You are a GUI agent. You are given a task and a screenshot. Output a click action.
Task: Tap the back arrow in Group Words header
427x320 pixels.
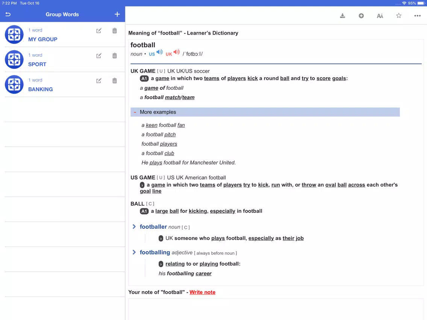pos(8,14)
